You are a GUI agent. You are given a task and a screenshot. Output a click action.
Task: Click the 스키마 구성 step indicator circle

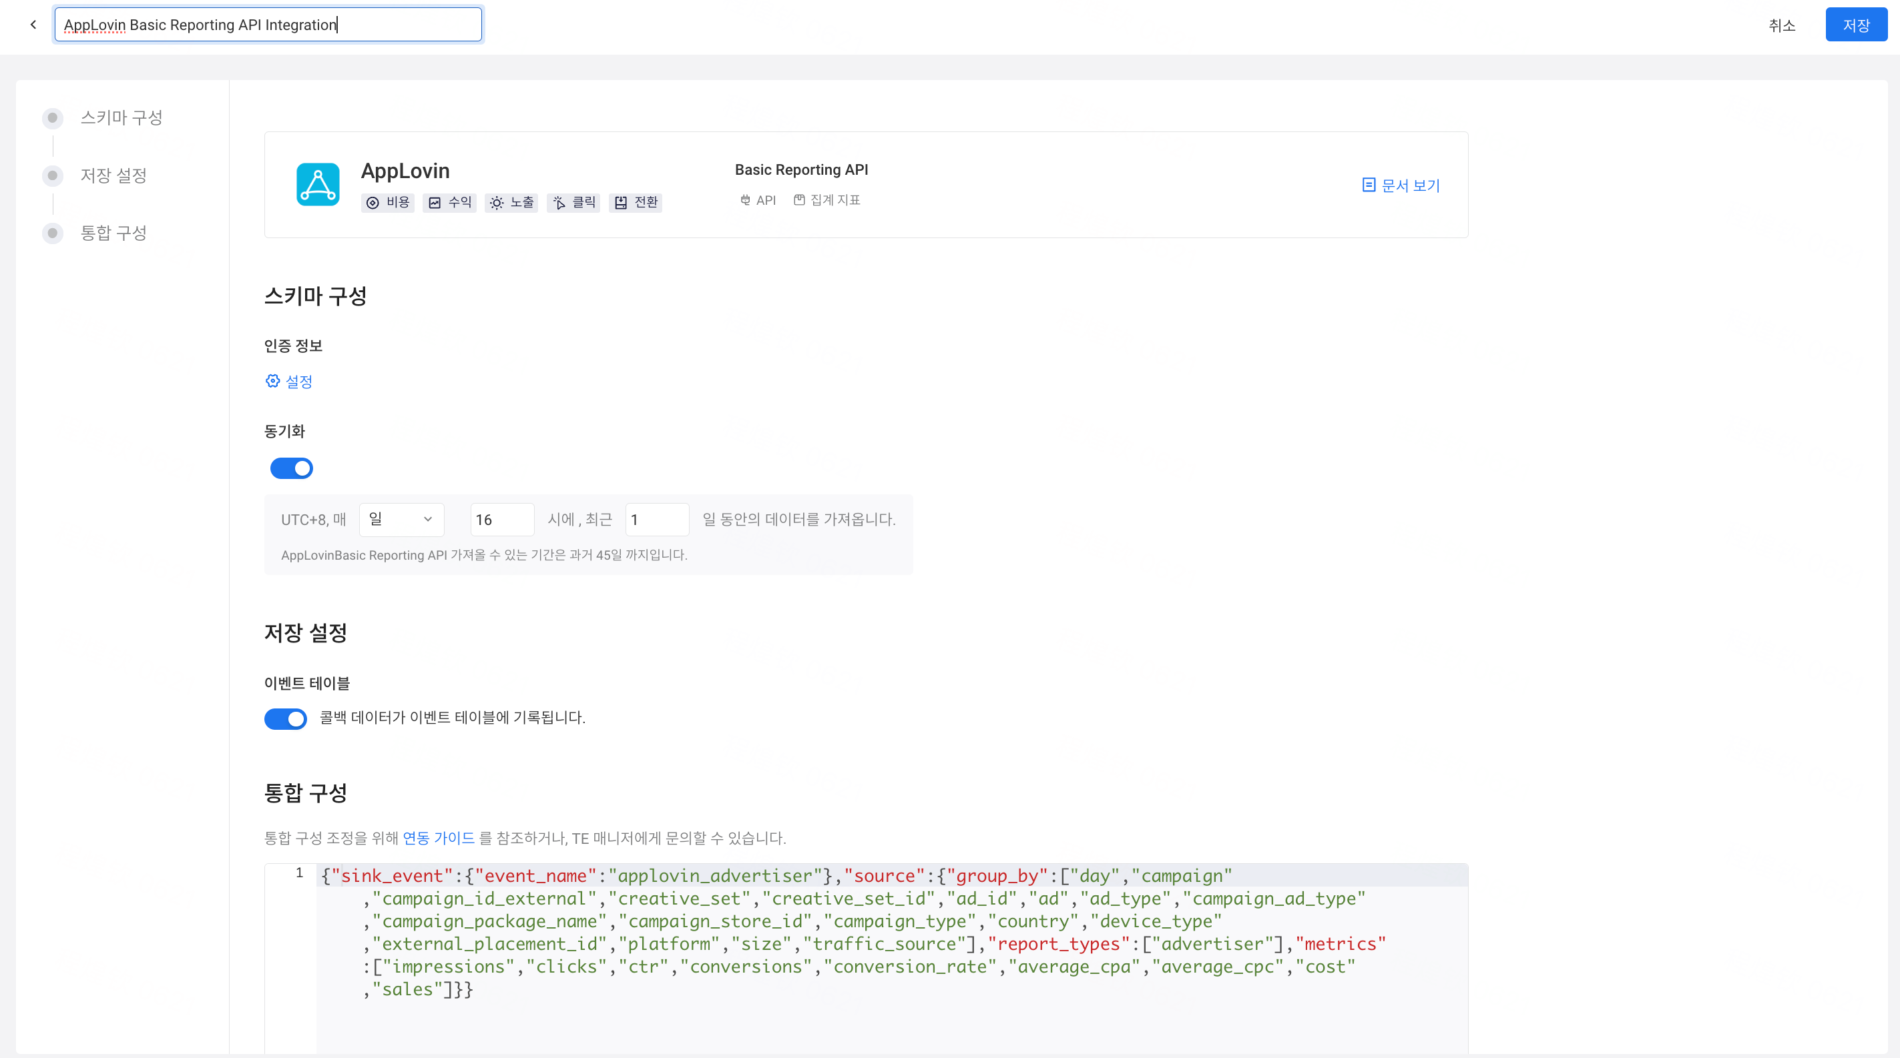(x=51, y=117)
